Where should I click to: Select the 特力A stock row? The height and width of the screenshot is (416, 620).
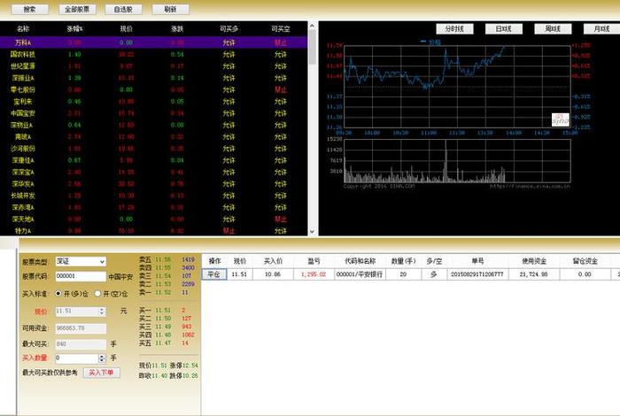pyautogui.click(x=153, y=231)
